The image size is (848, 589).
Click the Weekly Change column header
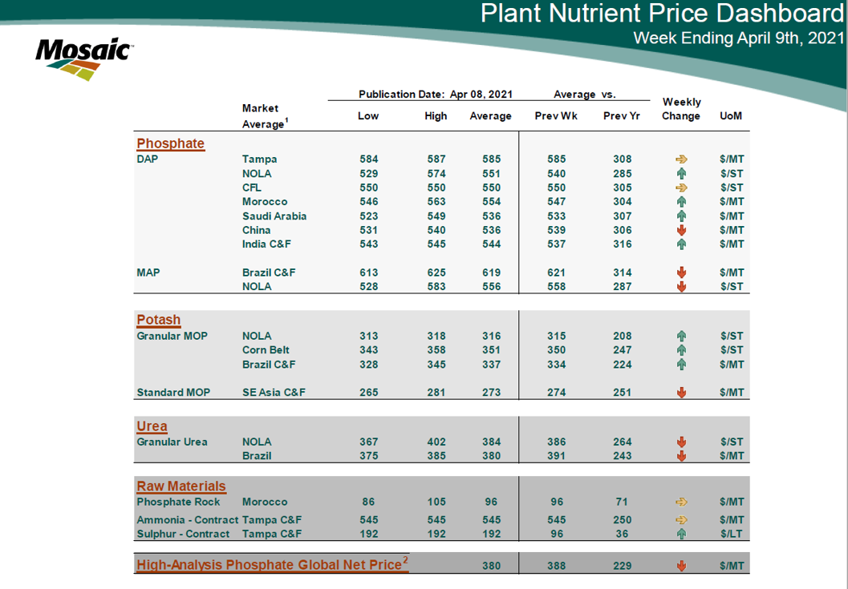click(x=681, y=109)
